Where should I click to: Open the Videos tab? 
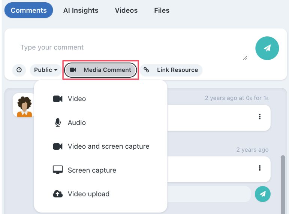pyautogui.click(x=126, y=11)
